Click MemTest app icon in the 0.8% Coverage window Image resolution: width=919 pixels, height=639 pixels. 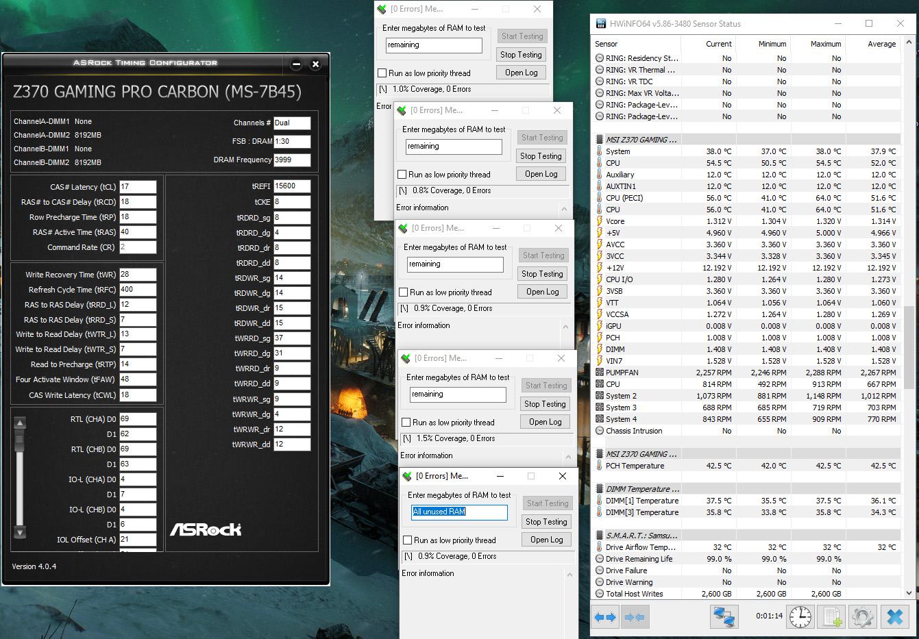[402, 110]
